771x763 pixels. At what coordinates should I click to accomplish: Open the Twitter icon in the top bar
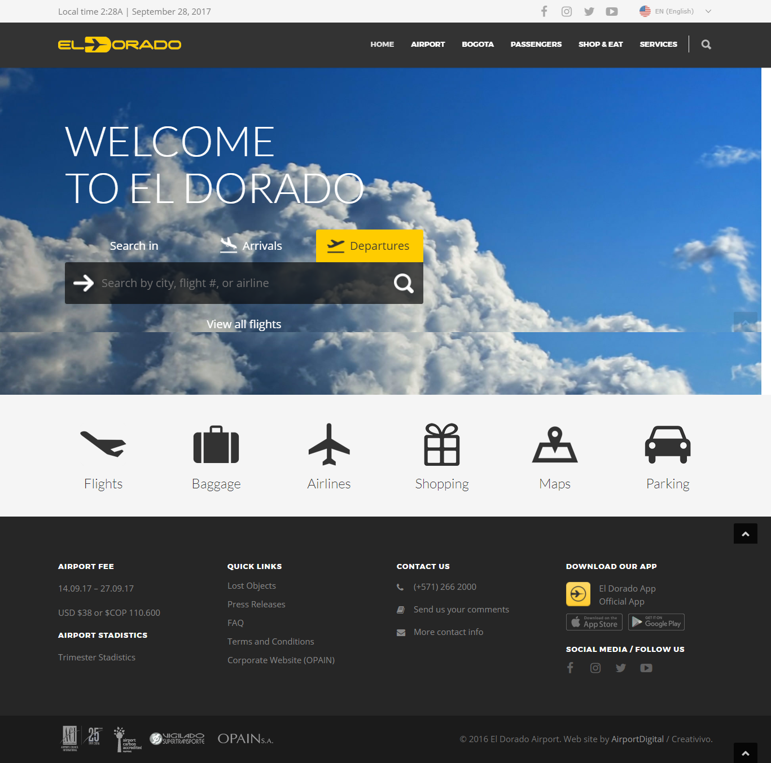pyautogui.click(x=589, y=11)
